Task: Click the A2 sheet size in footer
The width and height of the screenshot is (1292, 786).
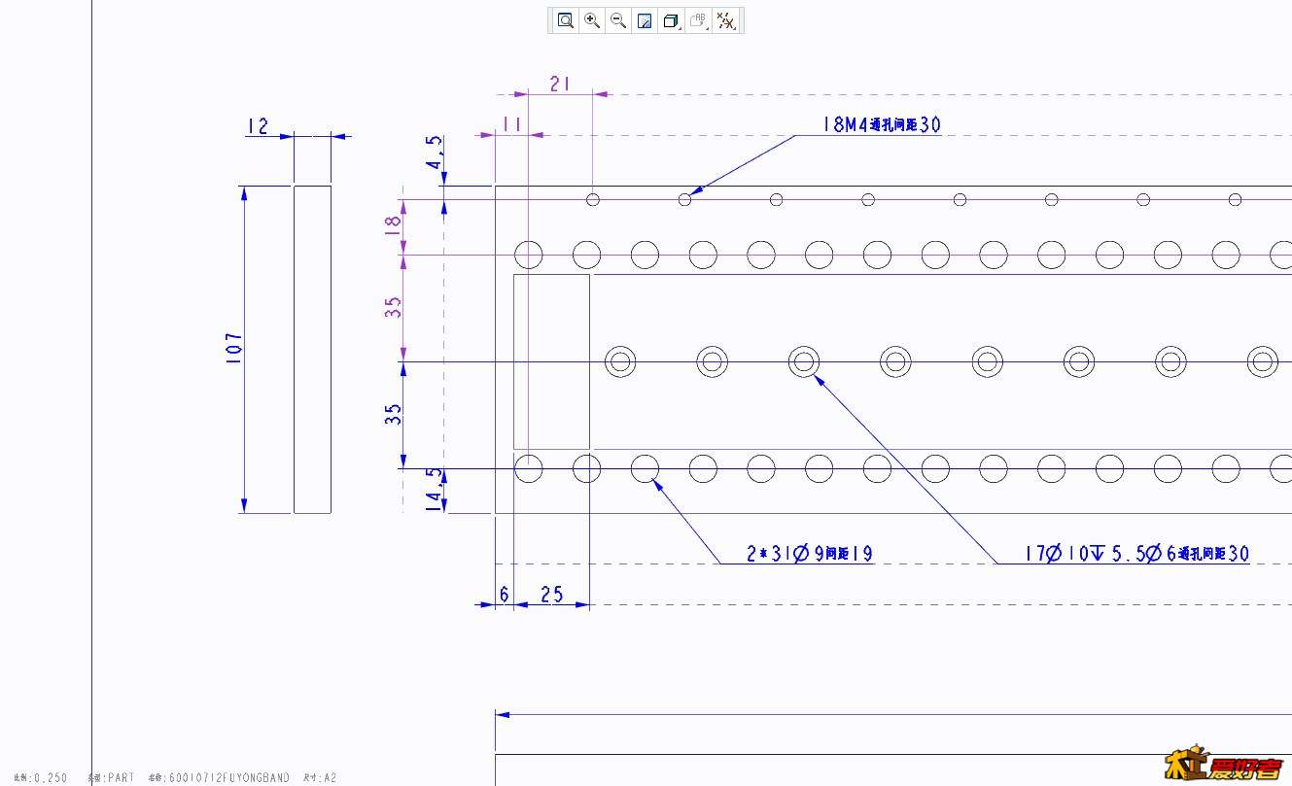Action: point(330,778)
